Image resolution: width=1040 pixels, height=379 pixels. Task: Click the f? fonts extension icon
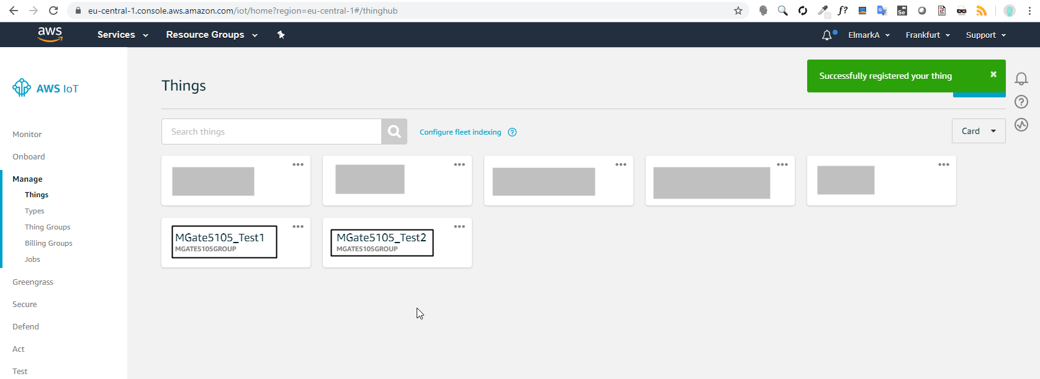tap(843, 11)
